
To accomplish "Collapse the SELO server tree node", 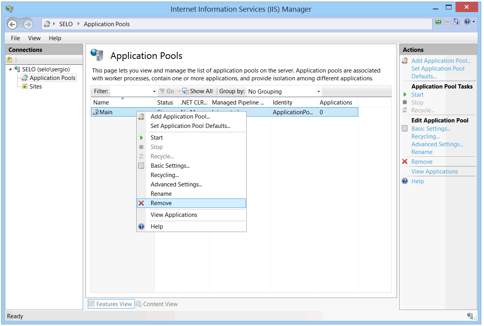I will tap(11, 69).
